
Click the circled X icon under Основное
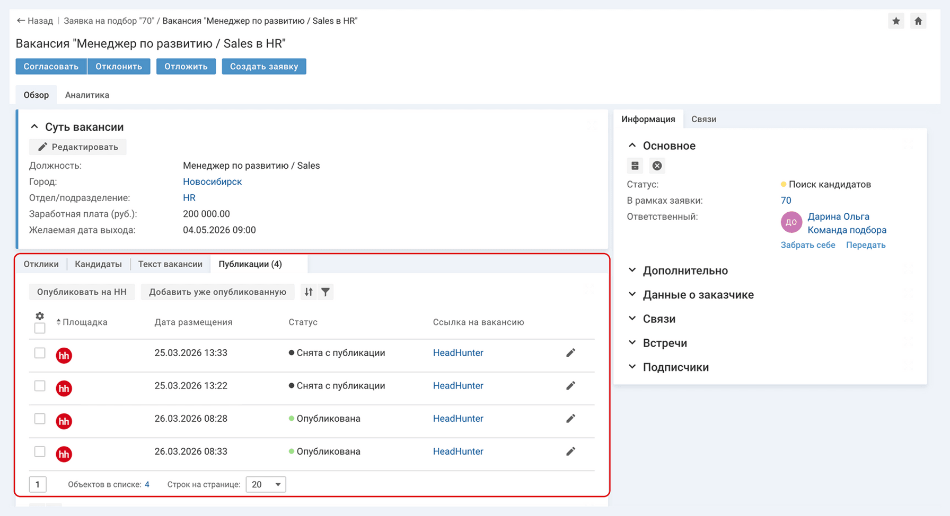(657, 166)
